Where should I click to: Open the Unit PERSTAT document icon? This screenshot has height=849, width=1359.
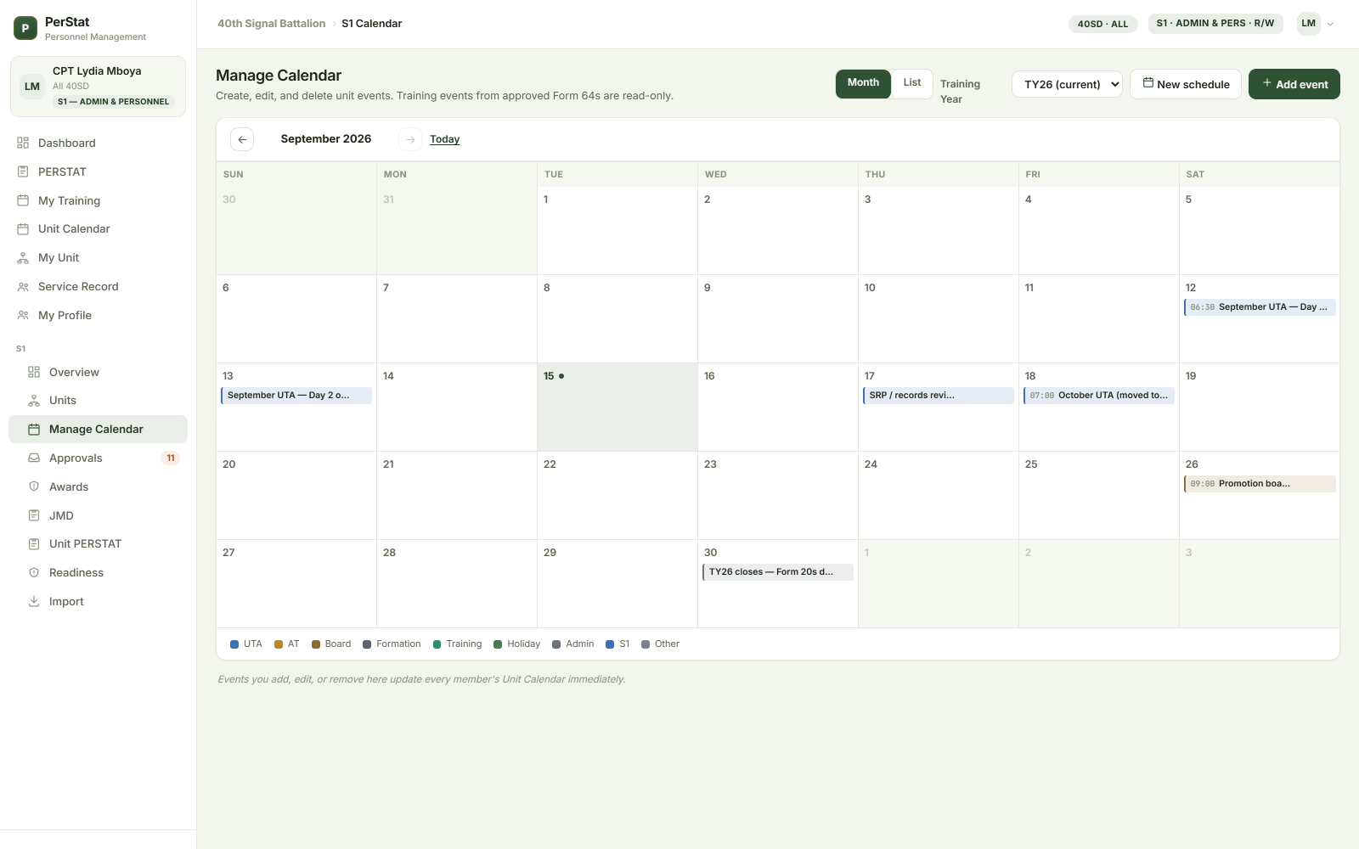coord(34,543)
